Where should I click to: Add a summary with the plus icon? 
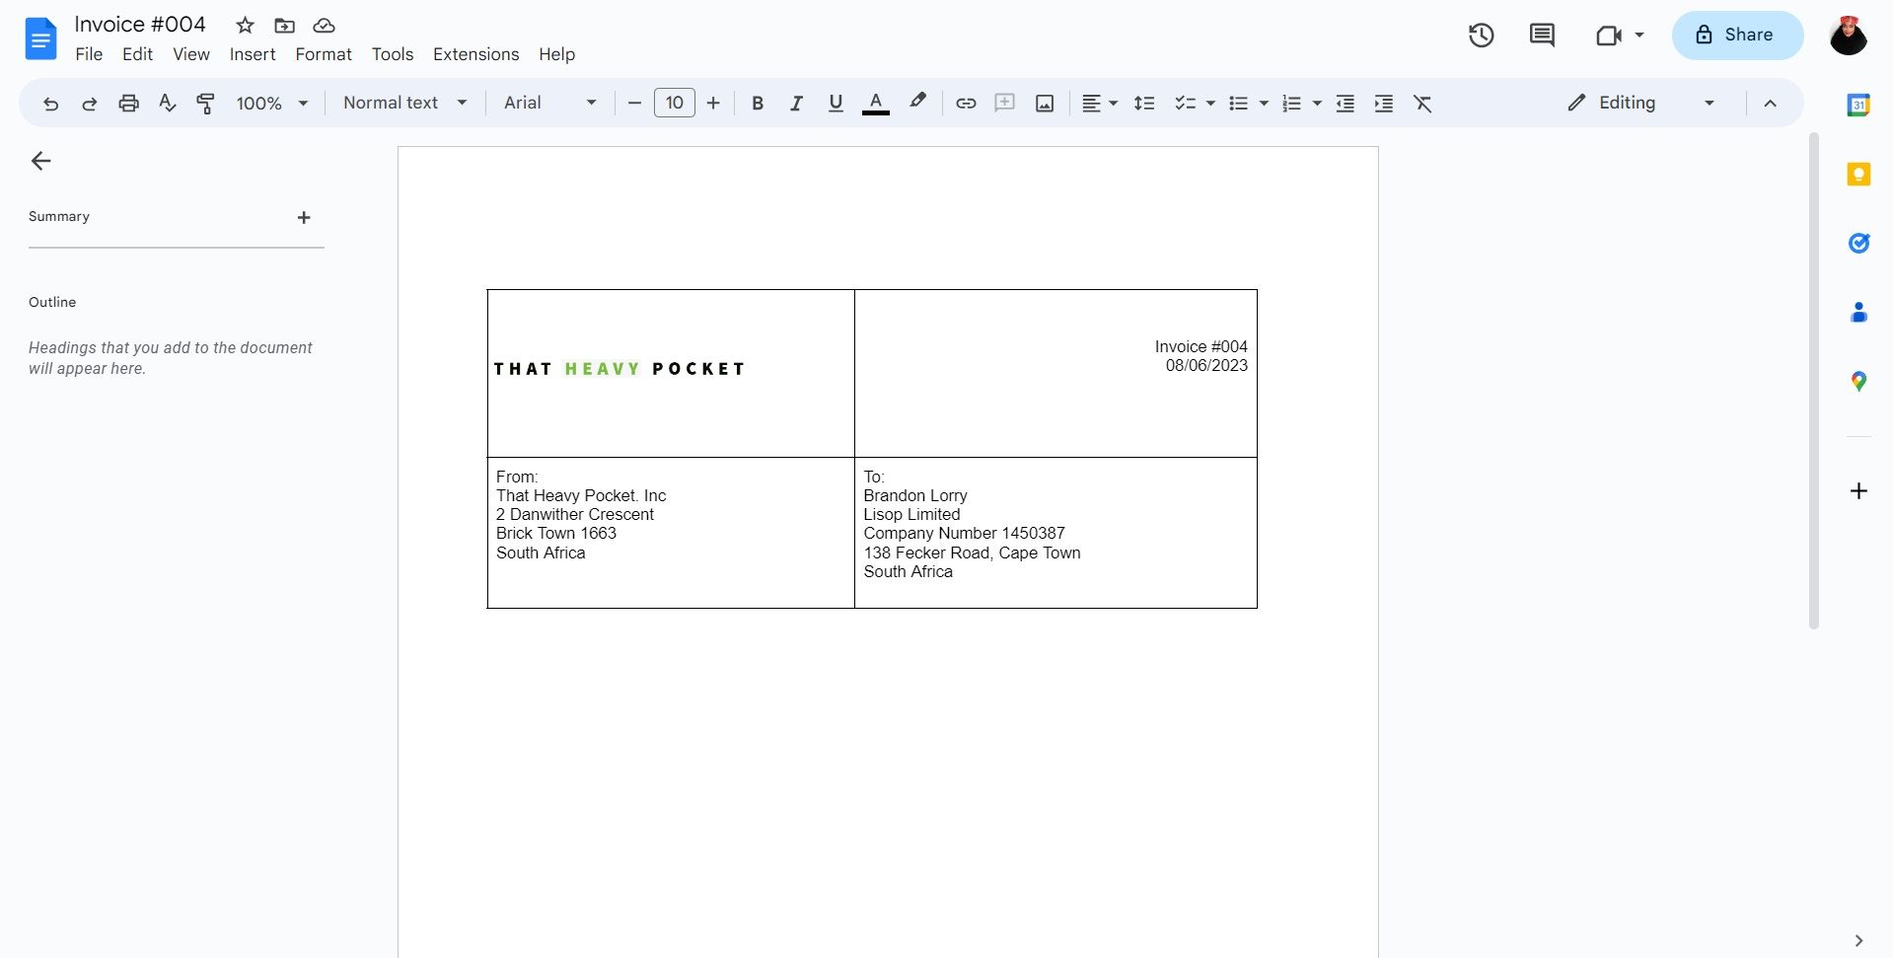click(x=304, y=217)
